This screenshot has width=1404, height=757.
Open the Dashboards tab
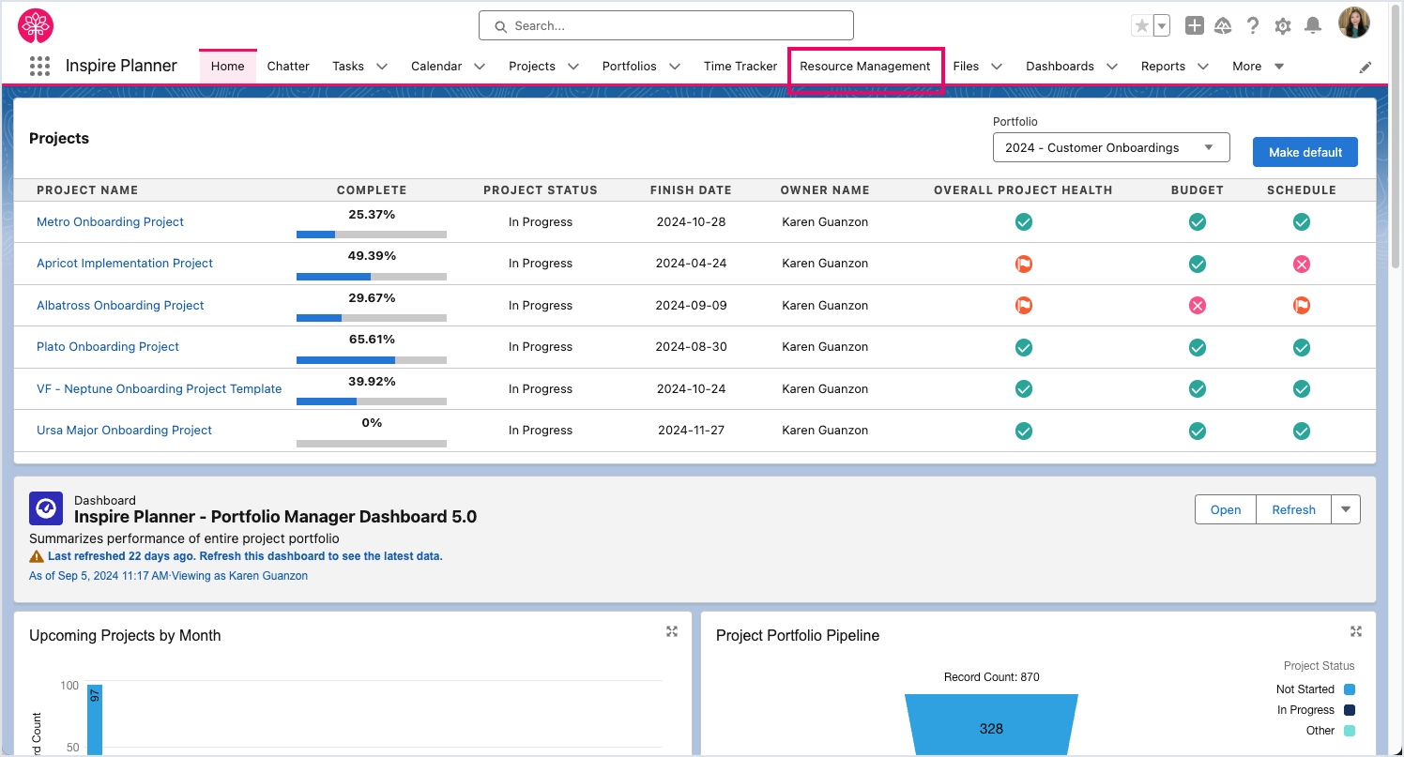click(1060, 67)
